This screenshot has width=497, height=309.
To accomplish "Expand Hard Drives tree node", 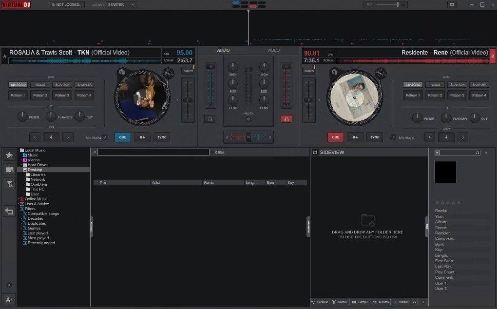I will click(21, 165).
